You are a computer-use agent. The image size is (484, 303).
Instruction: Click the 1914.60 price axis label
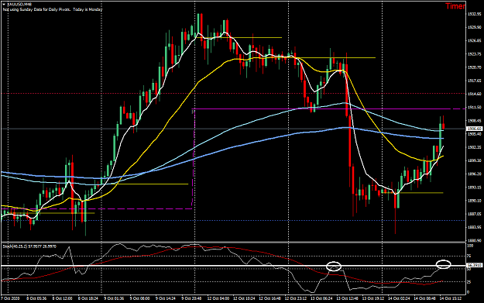pos(475,94)
